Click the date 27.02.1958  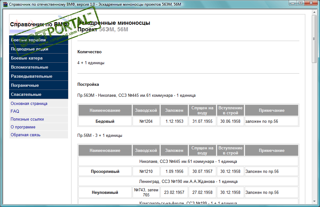(202, 193)
